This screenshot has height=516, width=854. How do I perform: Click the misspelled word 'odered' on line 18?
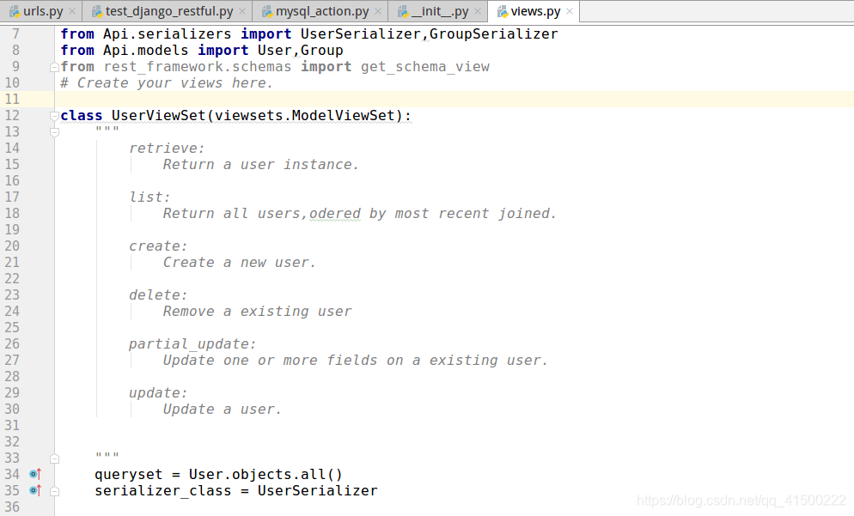335,214
